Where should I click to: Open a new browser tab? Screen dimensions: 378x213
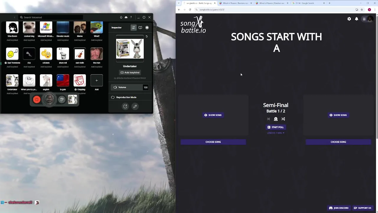[x=329, y=3]
